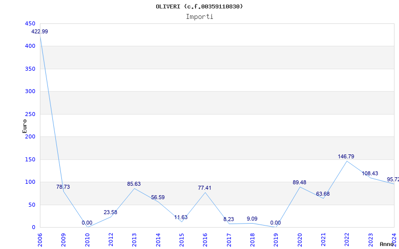Select the 2014 x-axis year
Viewport: 399px width, 249px height.
pyautogui.click(x=158, y=240)
